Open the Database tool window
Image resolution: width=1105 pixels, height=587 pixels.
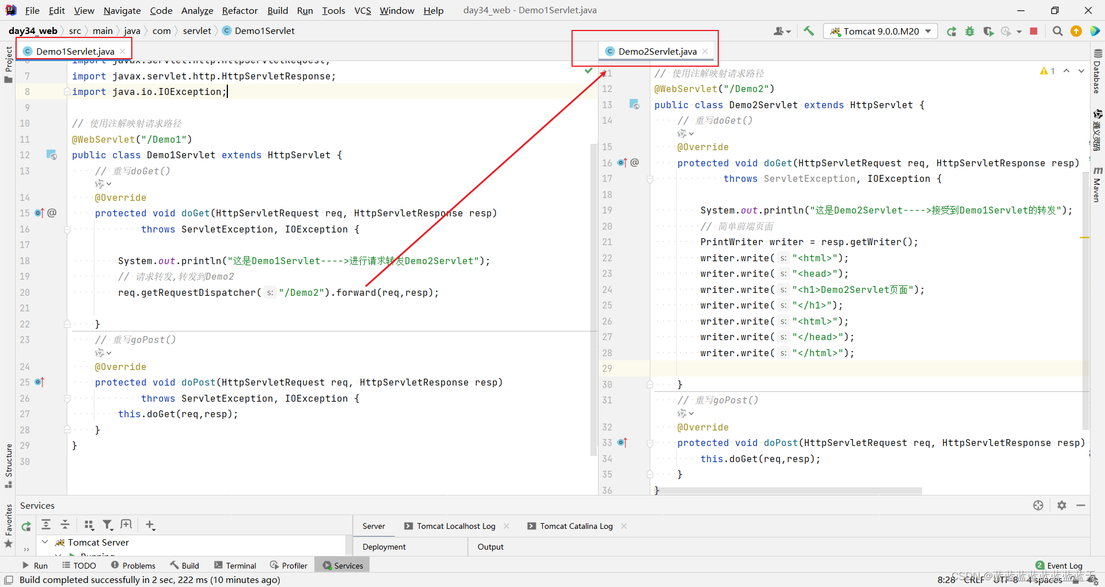[x=1098, y=75]
